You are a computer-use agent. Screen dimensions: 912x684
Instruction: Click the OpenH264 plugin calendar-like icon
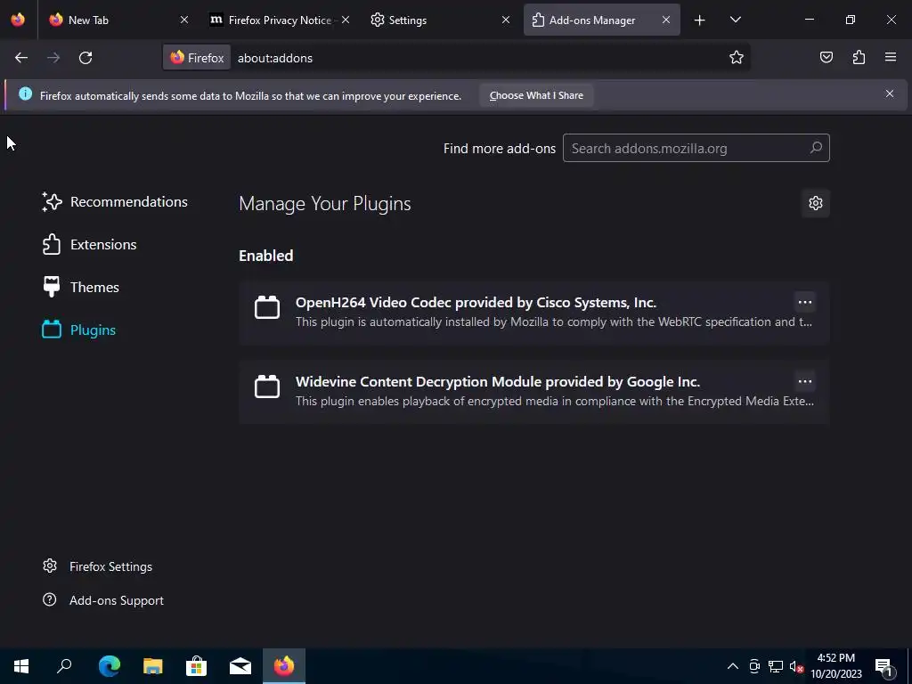[x=267, y=307]
